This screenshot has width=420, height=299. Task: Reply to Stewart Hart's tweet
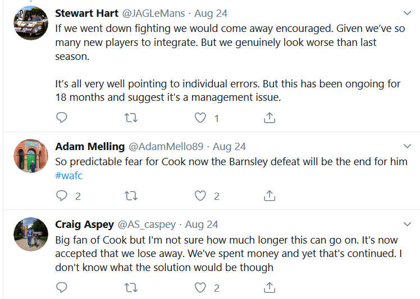(62, 118)
